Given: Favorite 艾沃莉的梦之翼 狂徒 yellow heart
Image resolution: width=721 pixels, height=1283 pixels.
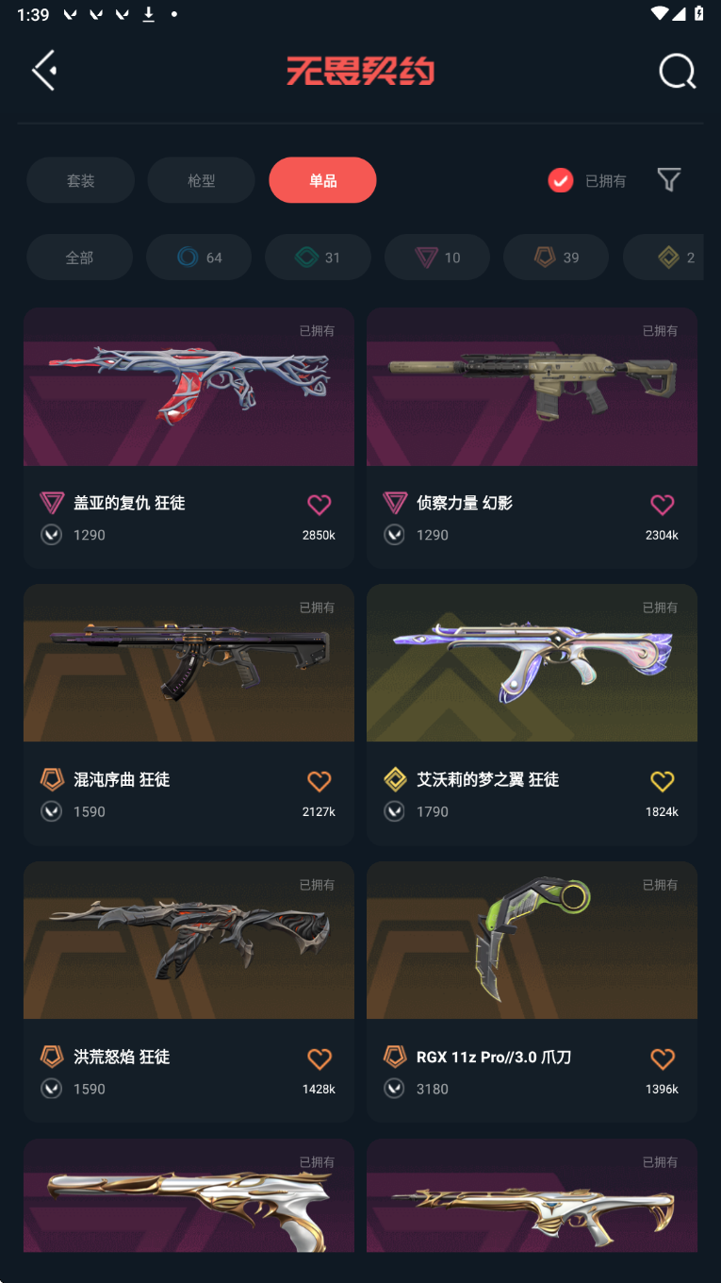Looking at the screenshot, I should [x=663, y=781].
